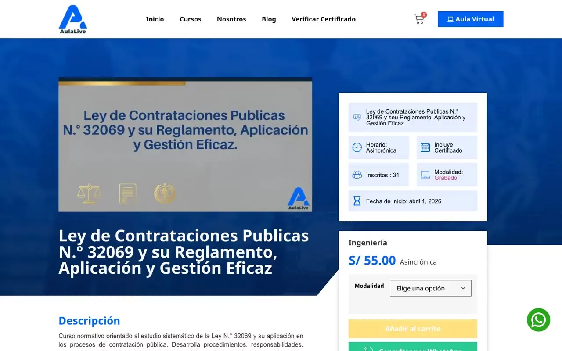This screenshot has height=351, width=562.
Task: Click Añadir al carrito button
Action: pyautogui.click(x=413, y=329)
